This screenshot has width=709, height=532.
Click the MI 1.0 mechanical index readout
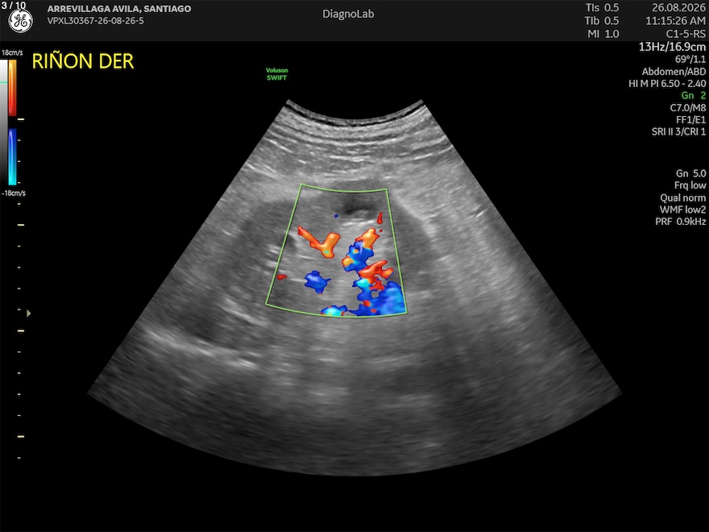point(603,34)
